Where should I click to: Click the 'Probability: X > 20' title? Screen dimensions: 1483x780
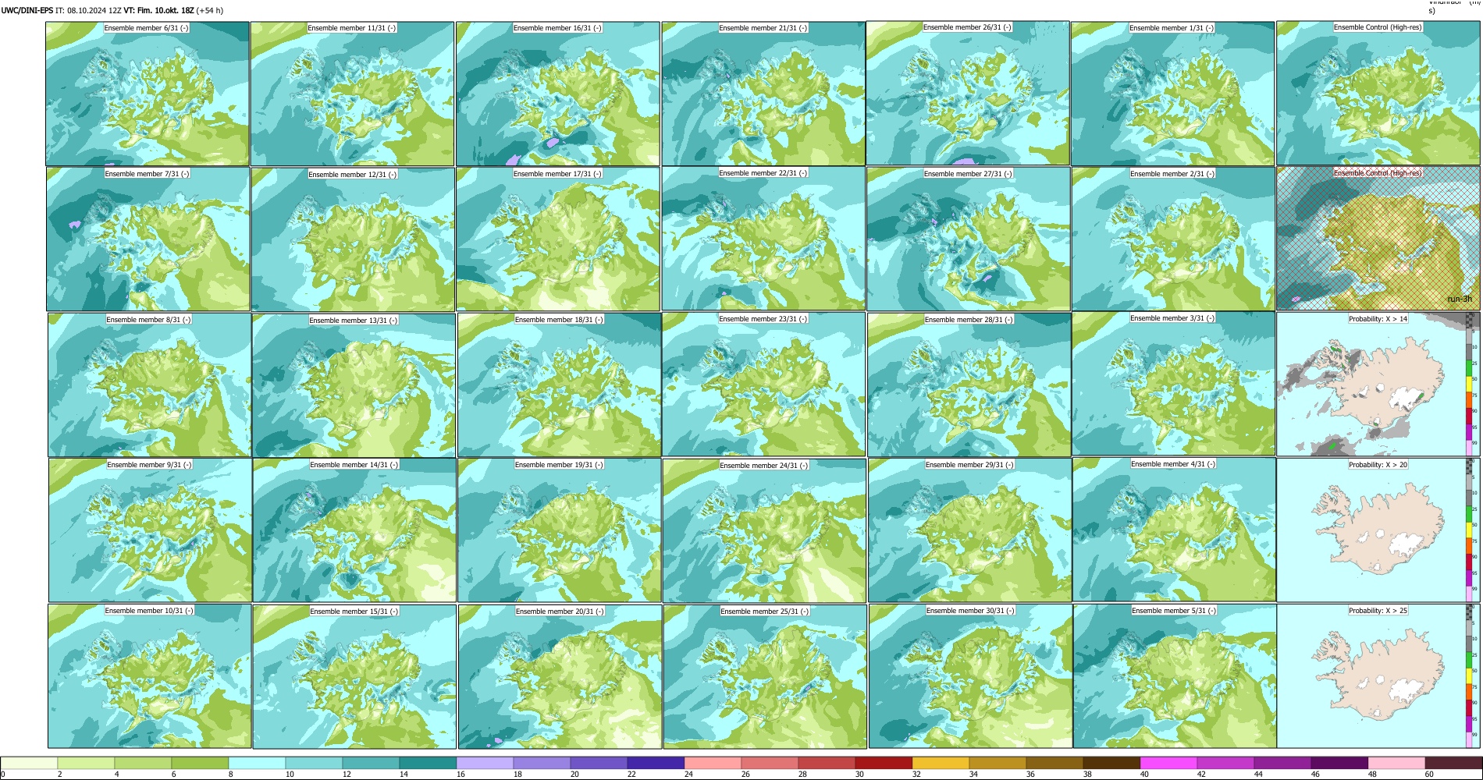pyautogui.click(x=1378, y=465)
